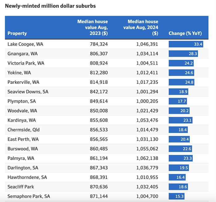
Task: Click the 22.6 change bar
Action: (x=180, y=149)
